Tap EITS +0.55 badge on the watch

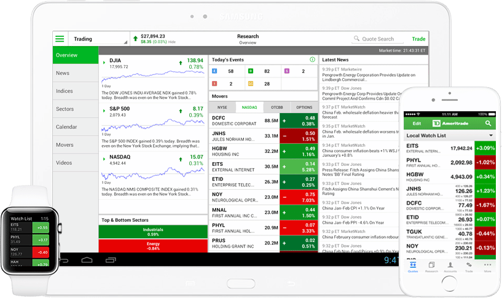point(41,227)
